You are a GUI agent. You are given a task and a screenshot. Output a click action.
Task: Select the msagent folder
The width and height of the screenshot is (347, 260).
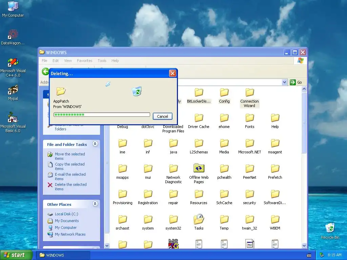[275, 146]
